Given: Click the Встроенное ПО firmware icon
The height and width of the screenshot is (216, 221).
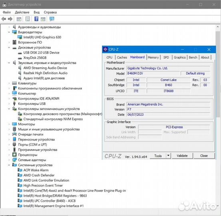Looking at the screenshot, I should click(14, 42).
